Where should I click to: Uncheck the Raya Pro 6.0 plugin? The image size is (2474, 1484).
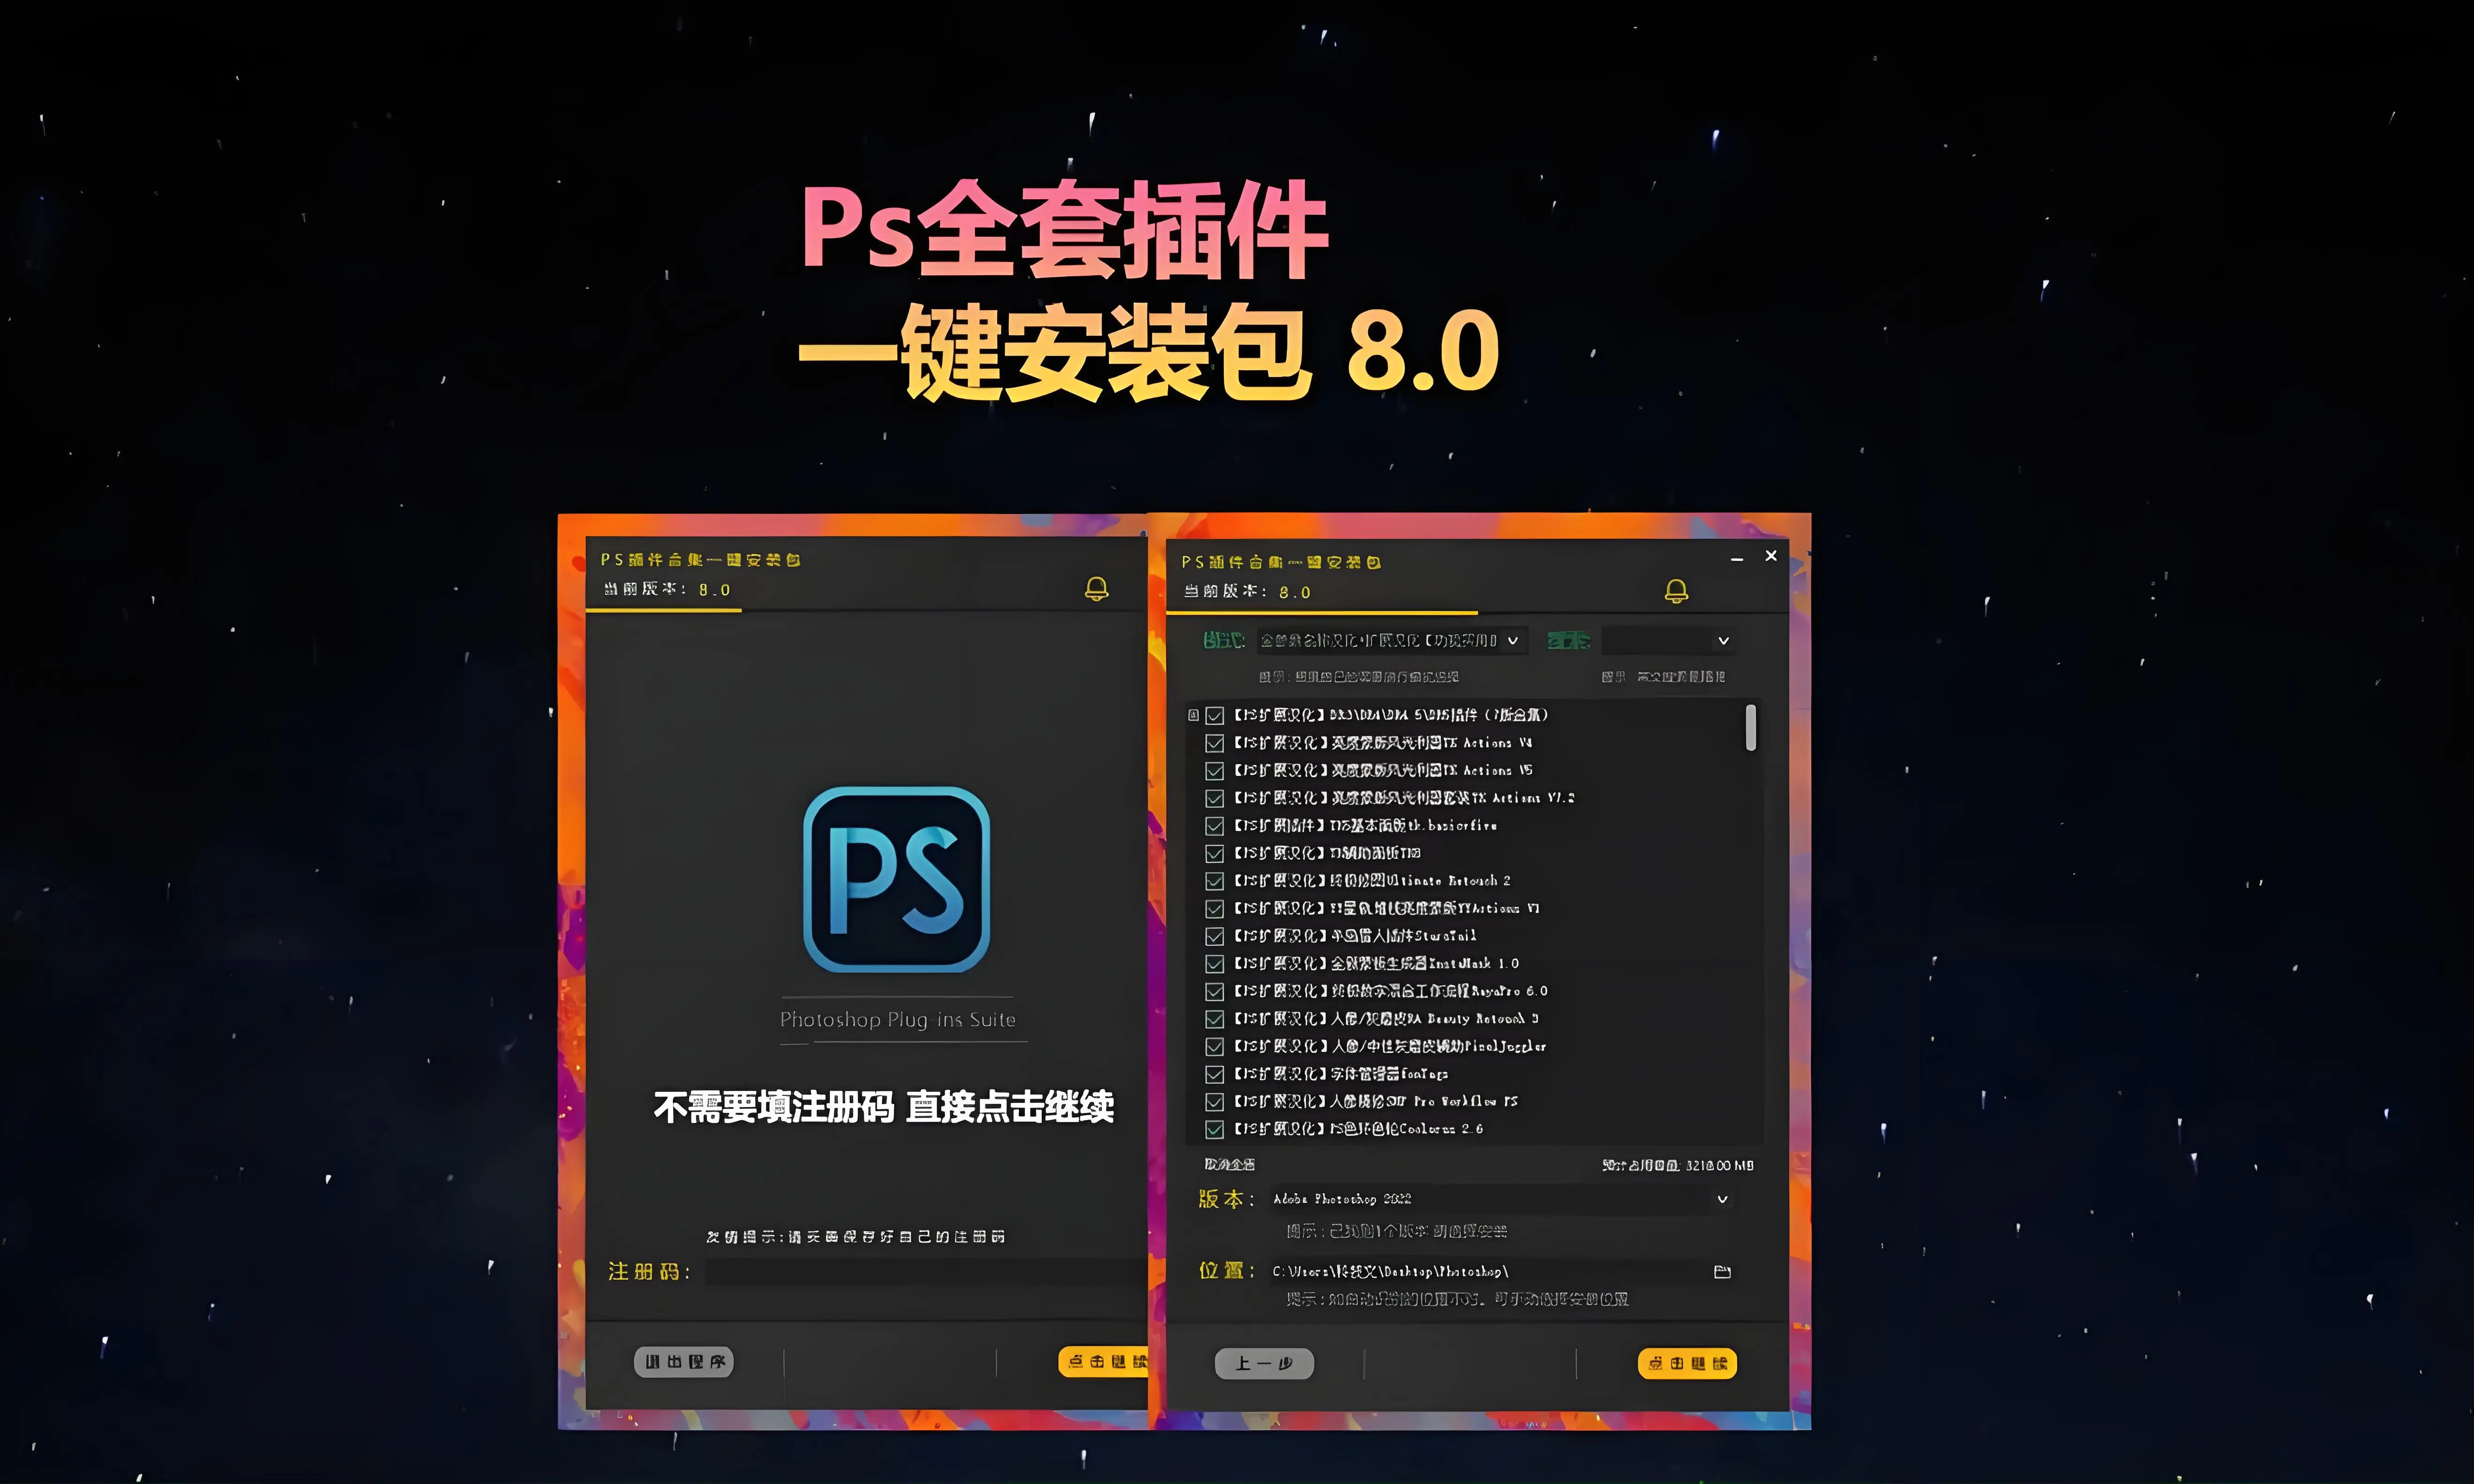(1214, 992)
